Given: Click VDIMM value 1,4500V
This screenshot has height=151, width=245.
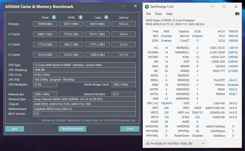Looking at the screenshot, I should tap(233, 66).
